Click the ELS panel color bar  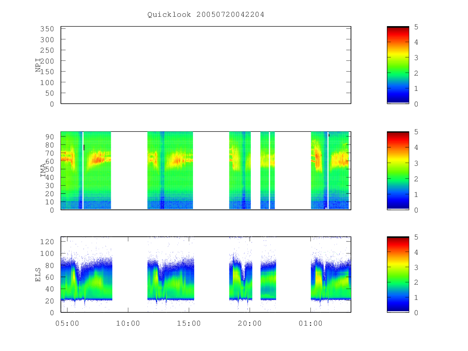point(398,275)
